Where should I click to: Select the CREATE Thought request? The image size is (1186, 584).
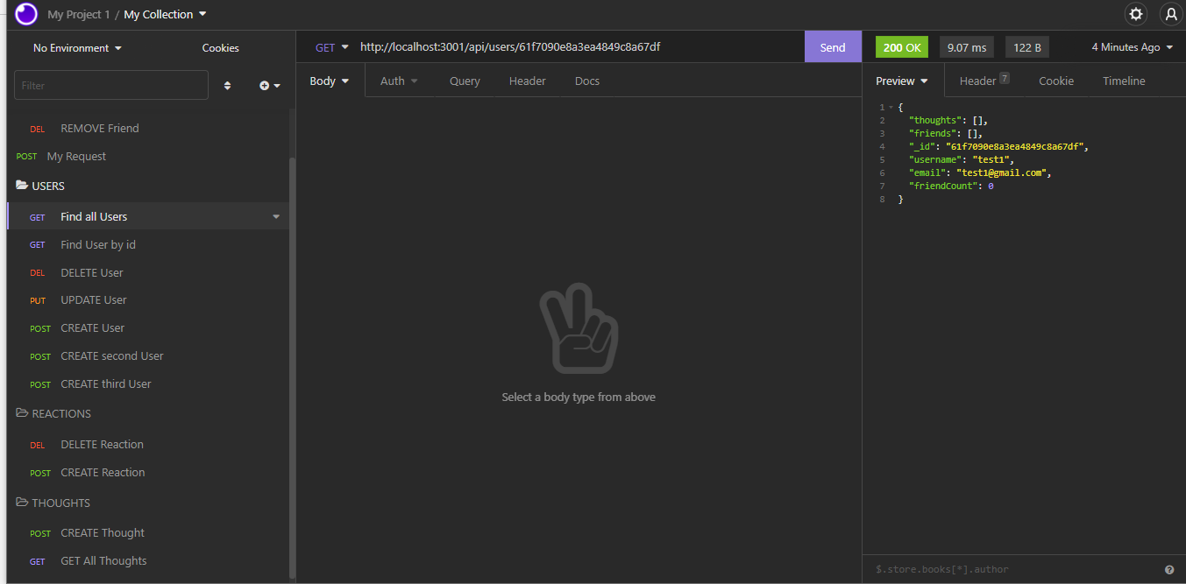pos(147,533)
